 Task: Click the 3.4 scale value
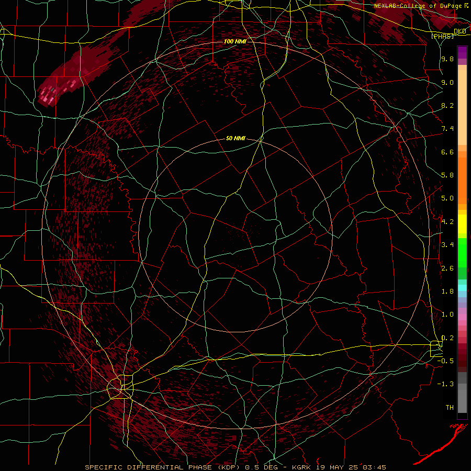coord(447,245)
